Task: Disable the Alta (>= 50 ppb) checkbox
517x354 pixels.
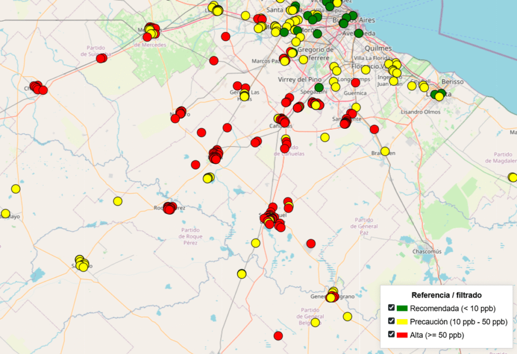Action: click(391, 334)
